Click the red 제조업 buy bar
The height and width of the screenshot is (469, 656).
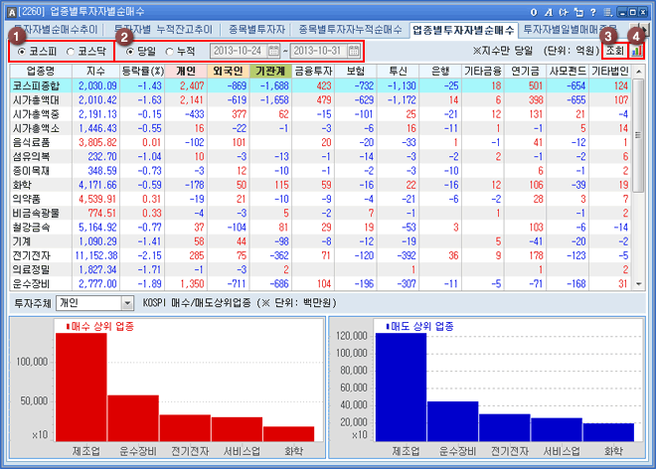(82, 388)
